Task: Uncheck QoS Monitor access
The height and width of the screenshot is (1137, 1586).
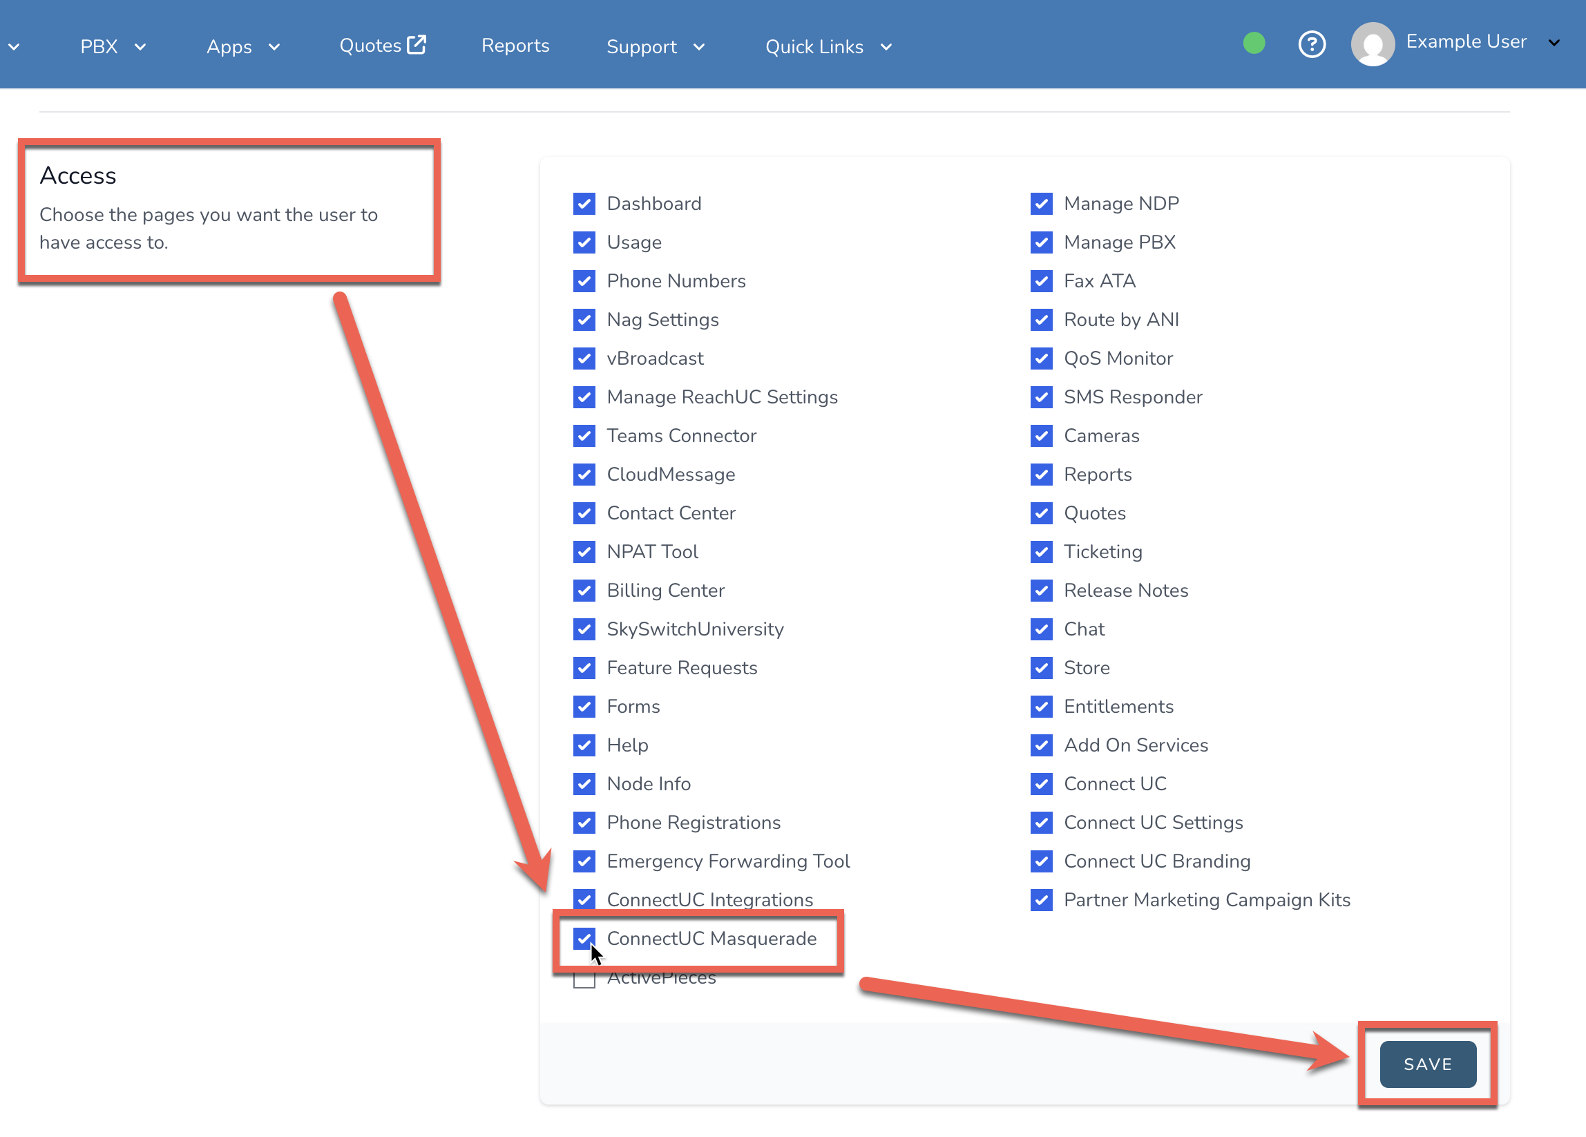Action: pos(1041,358)
